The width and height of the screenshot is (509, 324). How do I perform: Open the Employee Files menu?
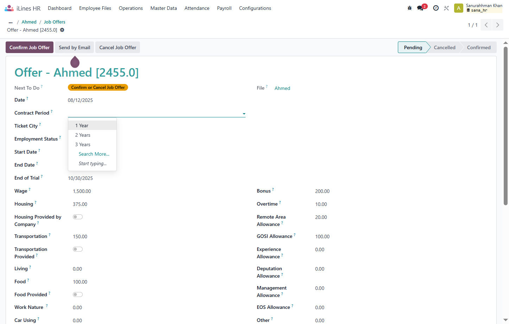[95, 8]
